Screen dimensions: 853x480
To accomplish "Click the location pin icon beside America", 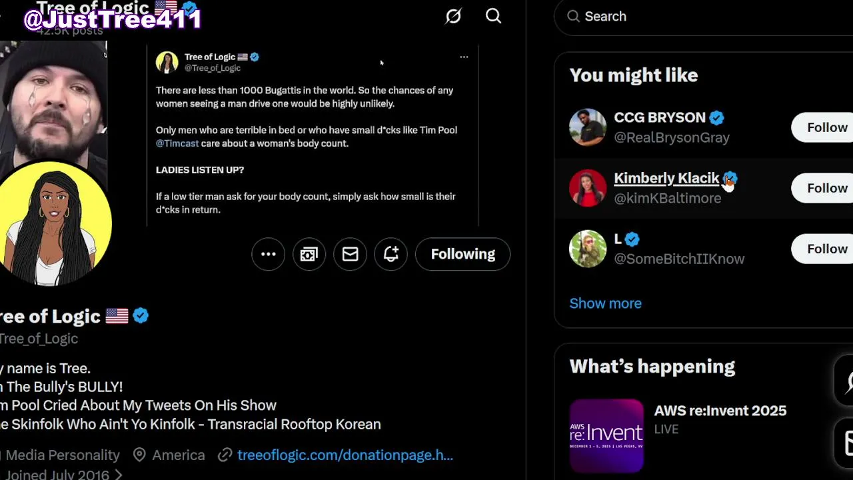I will (139, 455).
